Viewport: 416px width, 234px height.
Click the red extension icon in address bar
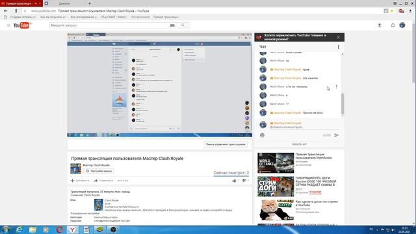[x=401, y=11]
